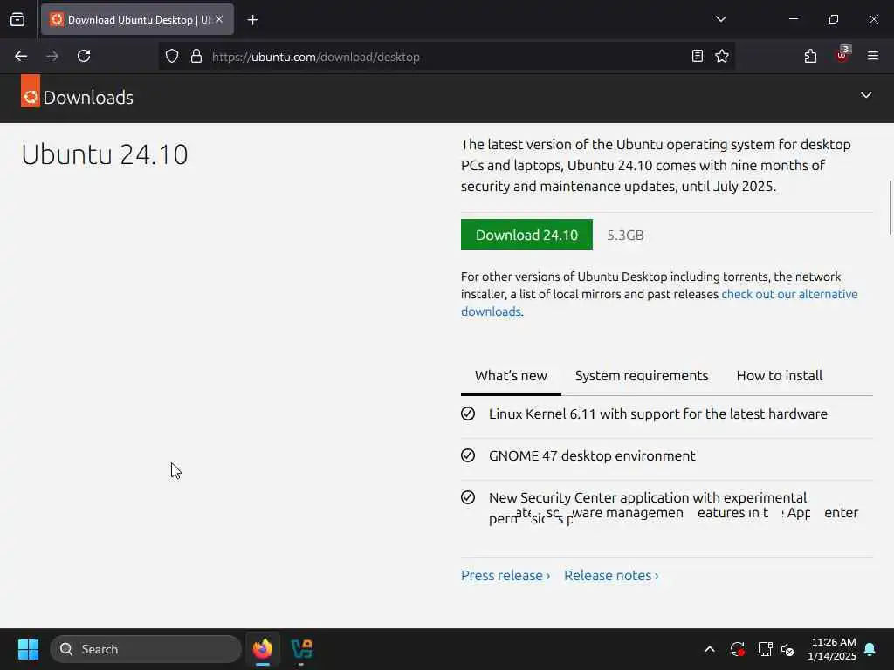Viewport: 894px width, 670px height.
Task: Open the notifications bell icon
Action: (870, 649)
